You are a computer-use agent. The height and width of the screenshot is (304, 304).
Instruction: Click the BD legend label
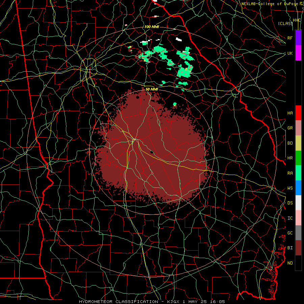(x=290, y=143)
